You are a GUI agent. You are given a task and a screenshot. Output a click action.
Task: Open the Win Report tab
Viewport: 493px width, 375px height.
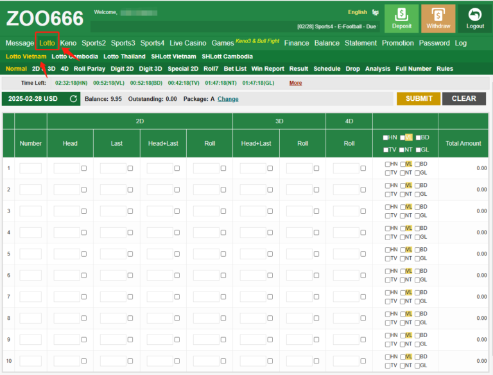click(x=268, y=69)
